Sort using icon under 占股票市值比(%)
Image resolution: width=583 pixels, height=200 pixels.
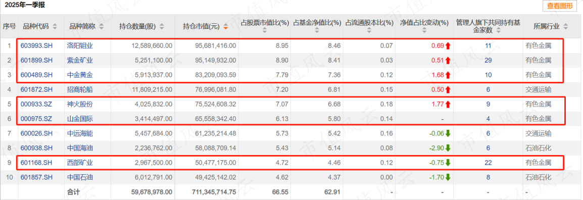(x=264, y=31)
